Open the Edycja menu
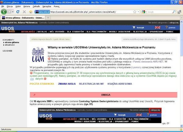The height and width of the screenshot is (132, 183). 10,6
